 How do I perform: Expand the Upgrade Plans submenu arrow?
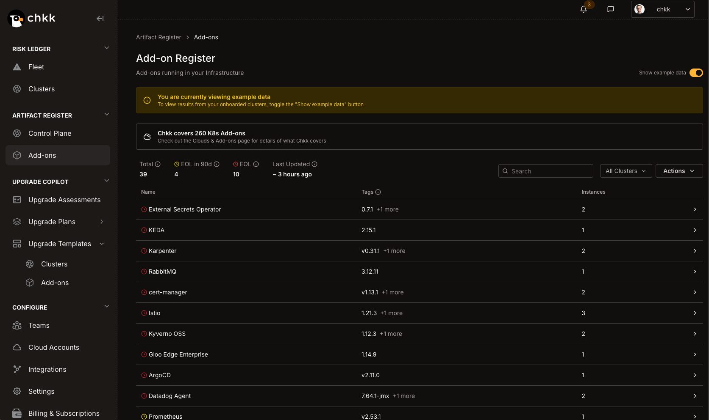pos(102,222)
